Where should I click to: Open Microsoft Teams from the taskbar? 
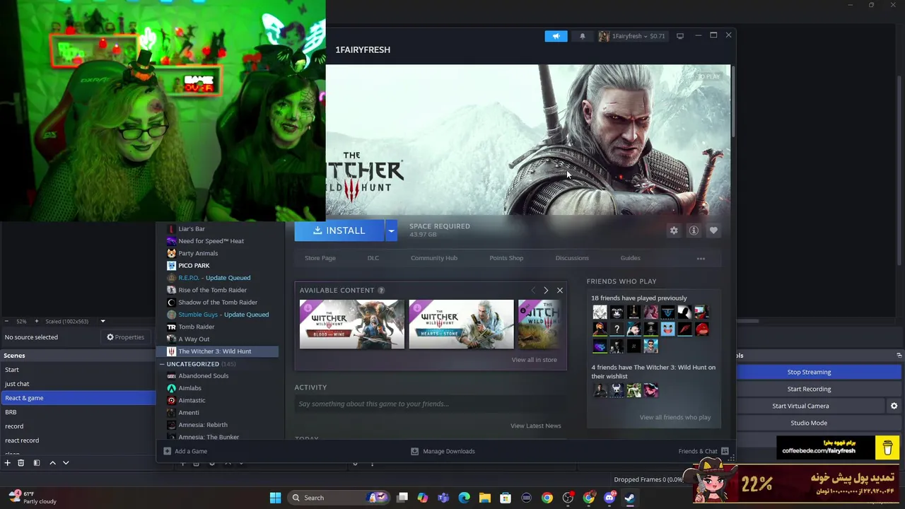443,498
